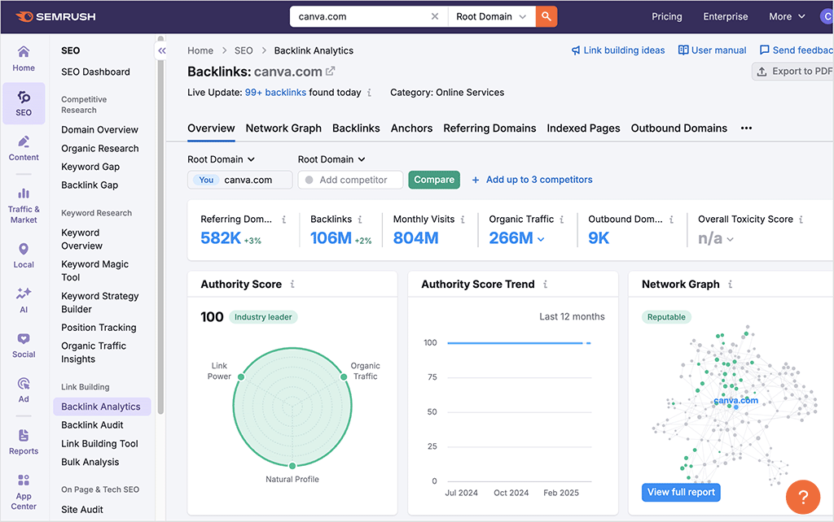Click View full report button
The image size is (834, 522).
click(681, 492)
